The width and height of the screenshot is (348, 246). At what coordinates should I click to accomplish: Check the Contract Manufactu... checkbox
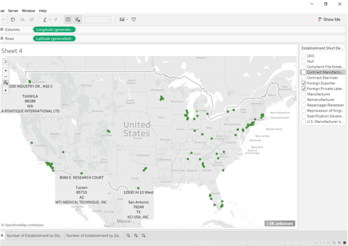304,72
